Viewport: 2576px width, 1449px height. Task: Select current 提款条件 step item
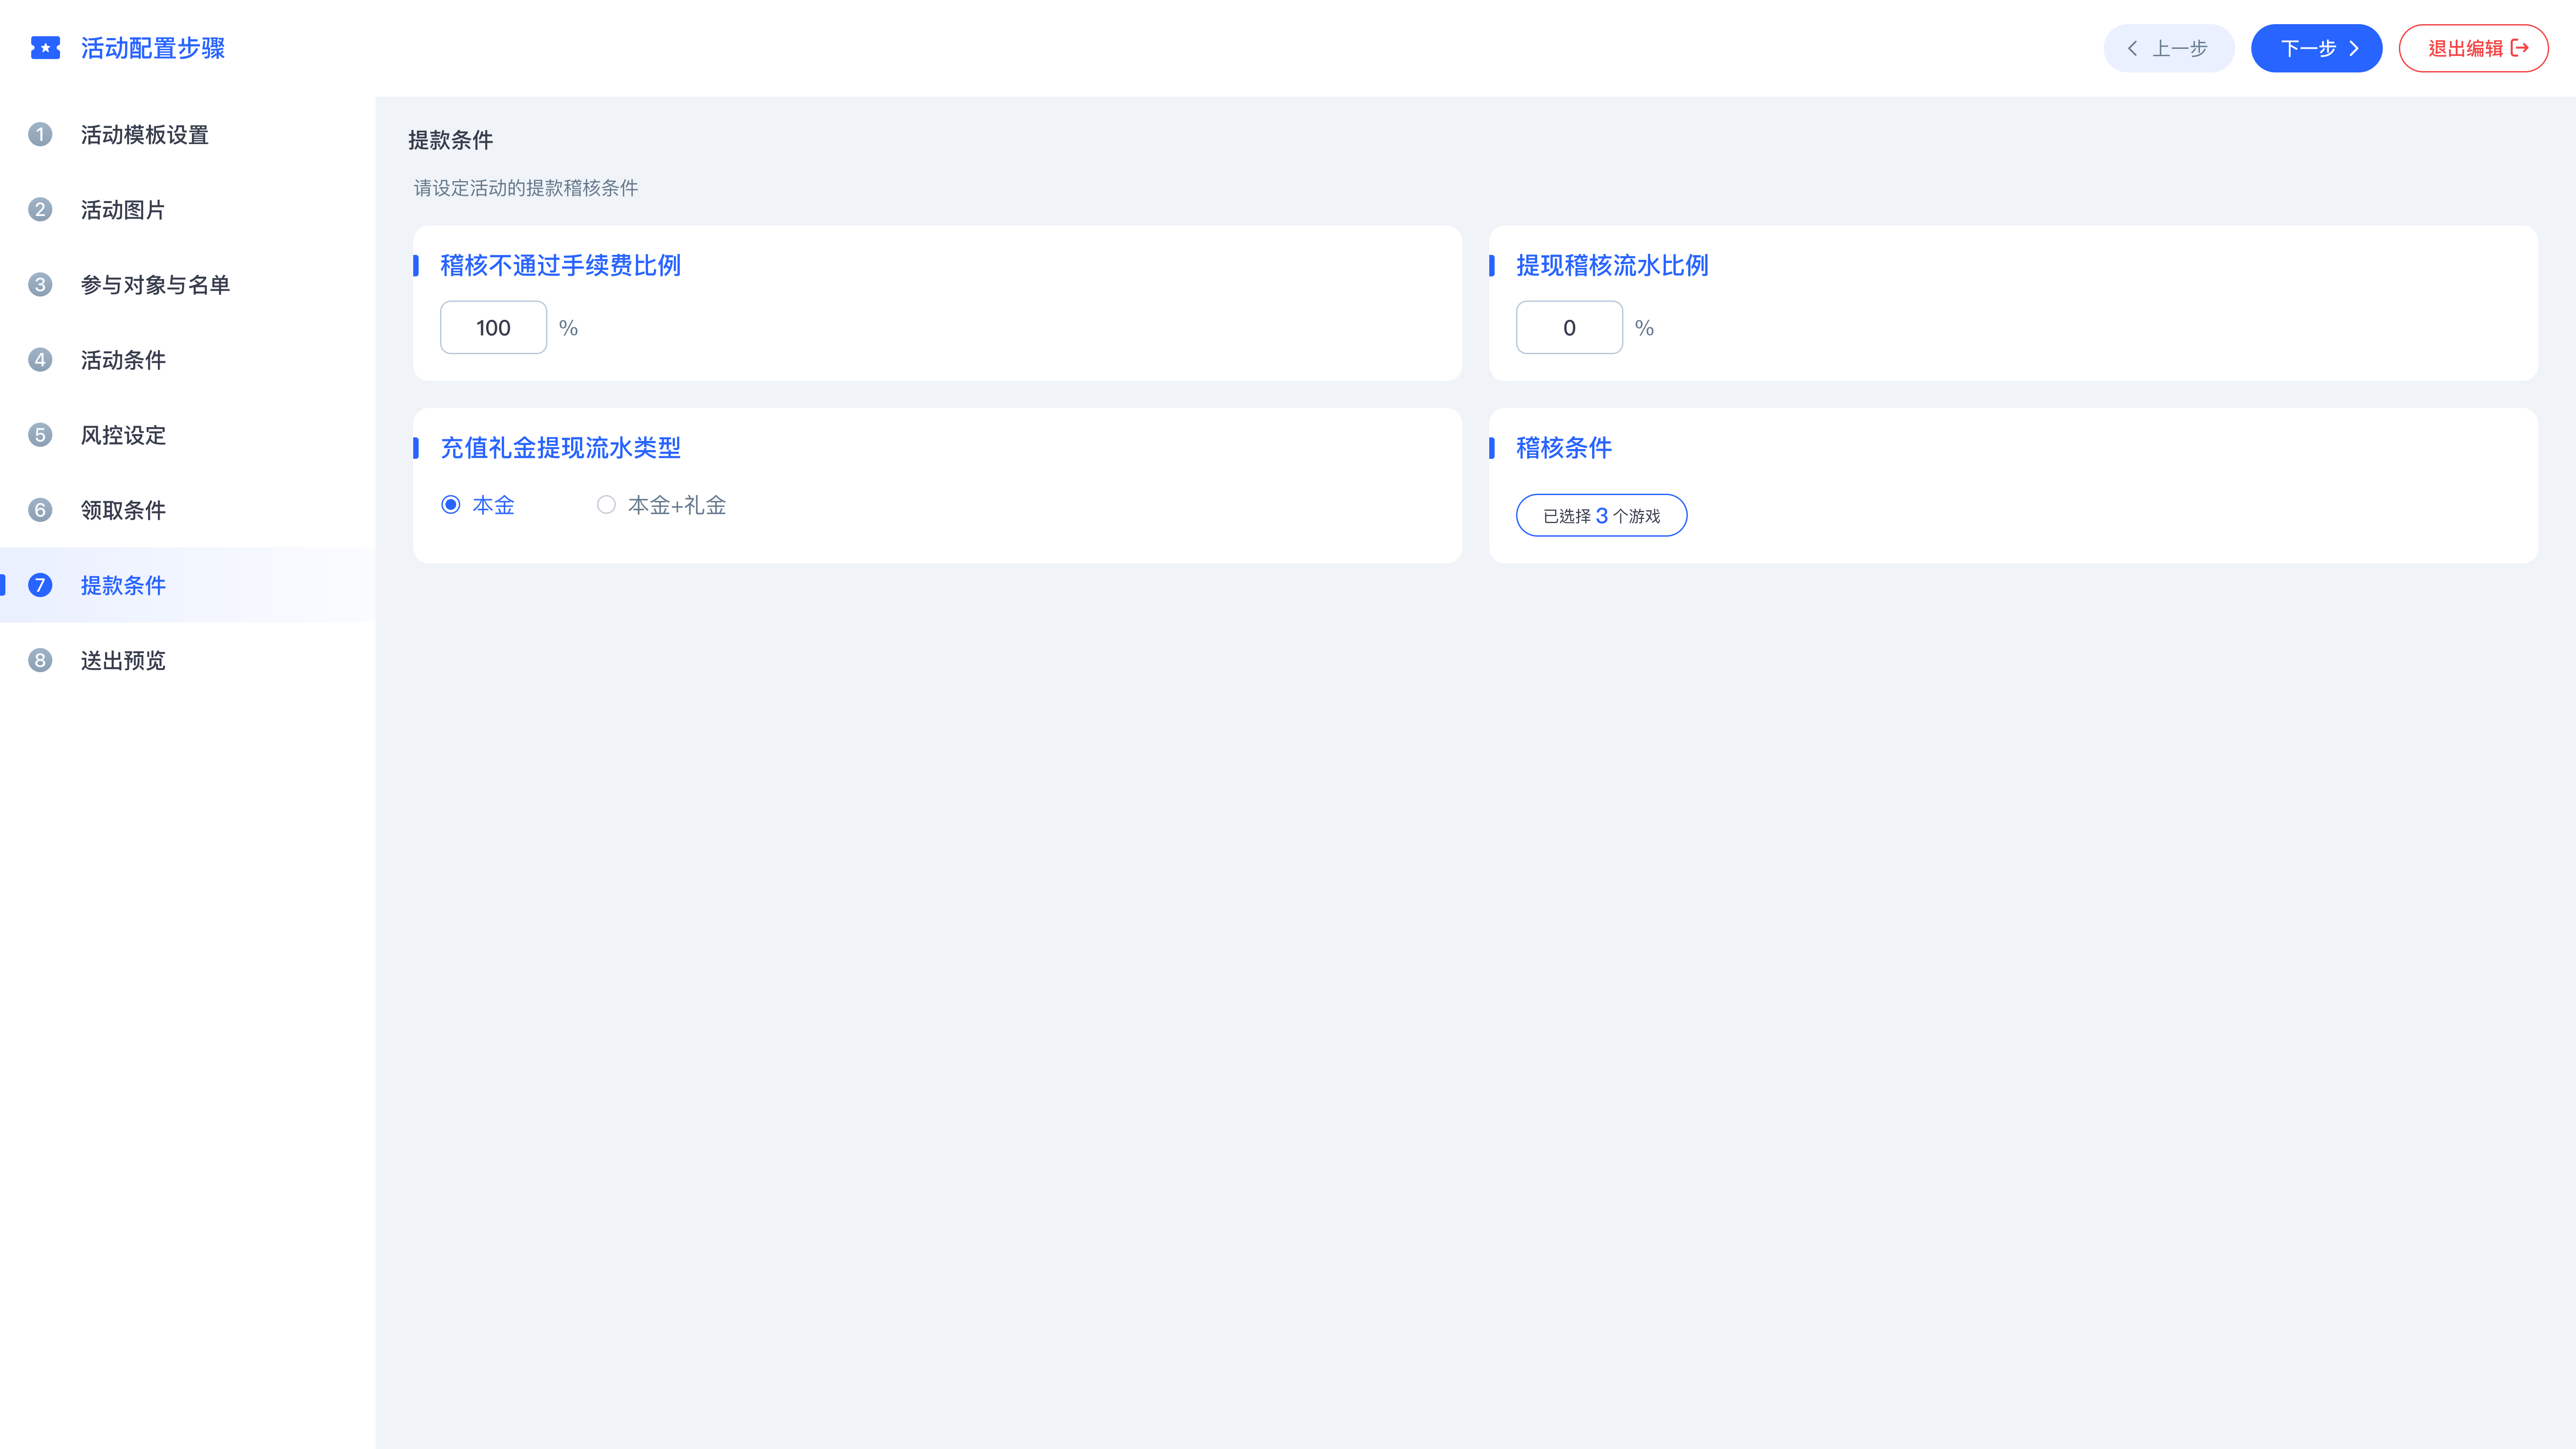[123, 585]
